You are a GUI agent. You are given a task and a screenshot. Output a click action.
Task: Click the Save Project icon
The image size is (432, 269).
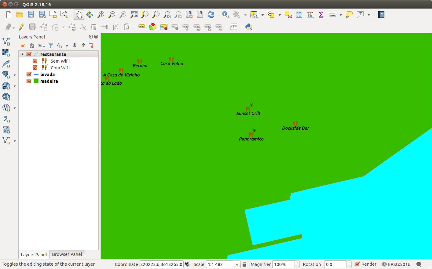click(31, 15)
